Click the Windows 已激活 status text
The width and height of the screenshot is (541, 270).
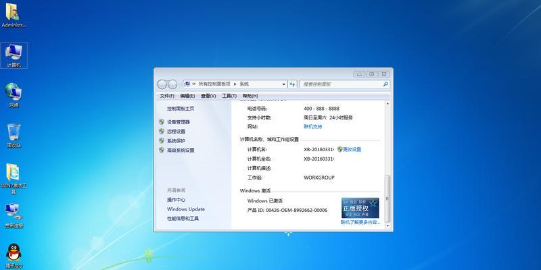coord(264,200)
